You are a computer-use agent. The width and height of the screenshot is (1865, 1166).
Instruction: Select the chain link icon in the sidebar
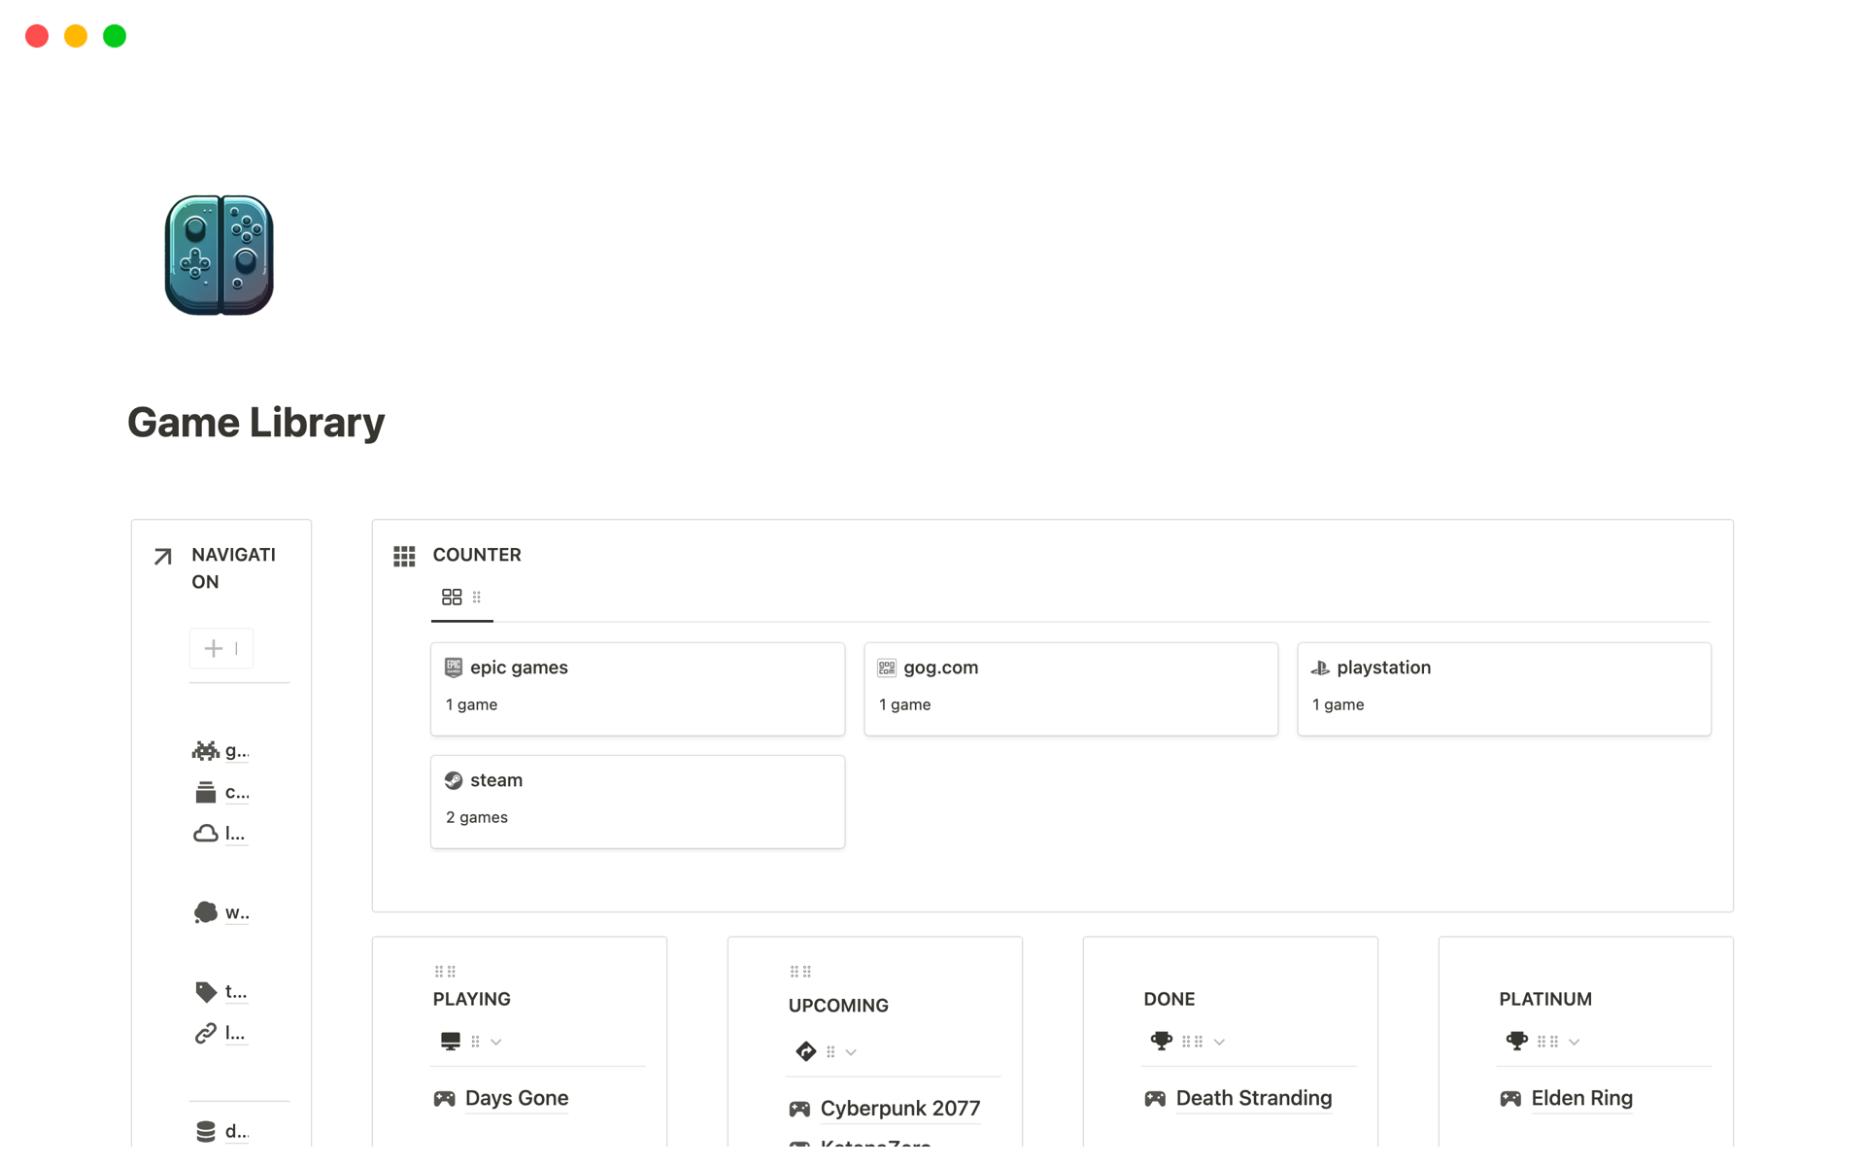click(x=205, y=1033)
